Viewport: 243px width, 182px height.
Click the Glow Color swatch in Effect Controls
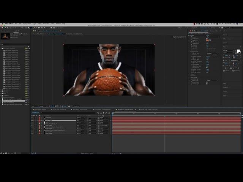point(207,40)
